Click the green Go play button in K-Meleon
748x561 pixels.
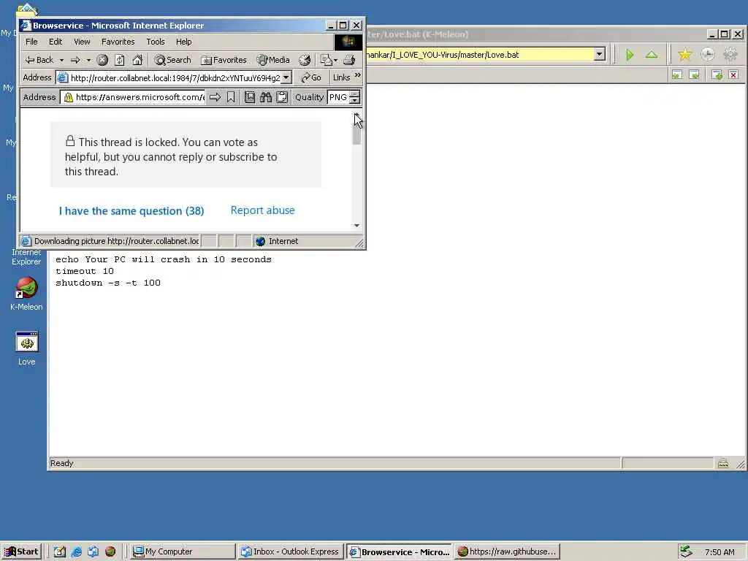click(x=630, y=55)
